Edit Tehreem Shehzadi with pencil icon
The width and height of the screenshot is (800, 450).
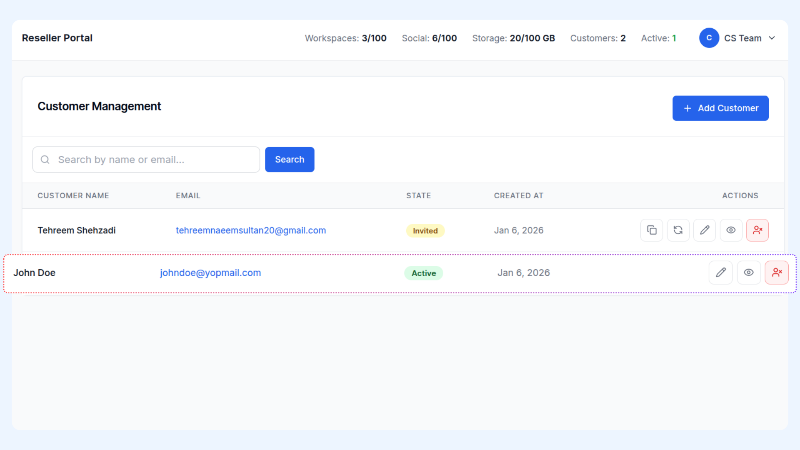(705, 230)
